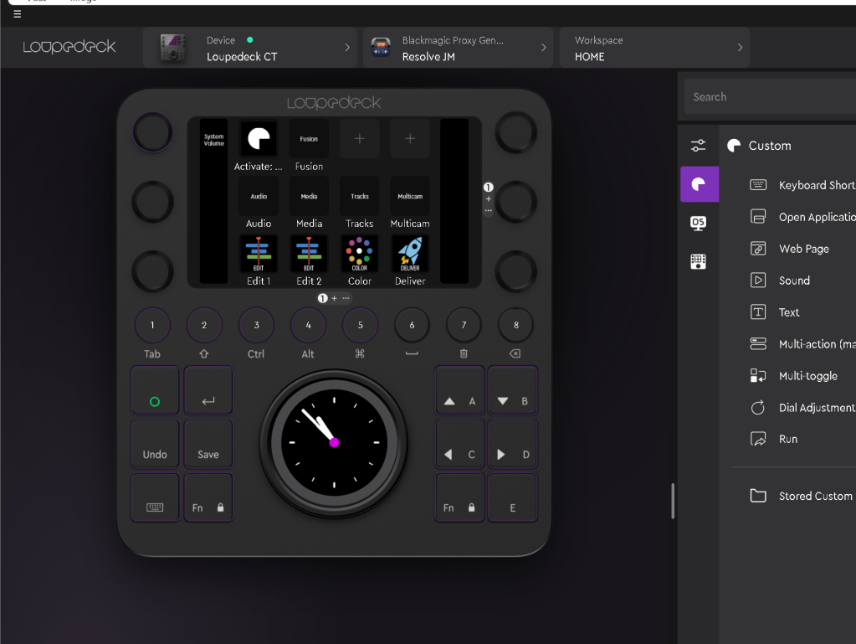Click the Audio touch button

(259, 197)
